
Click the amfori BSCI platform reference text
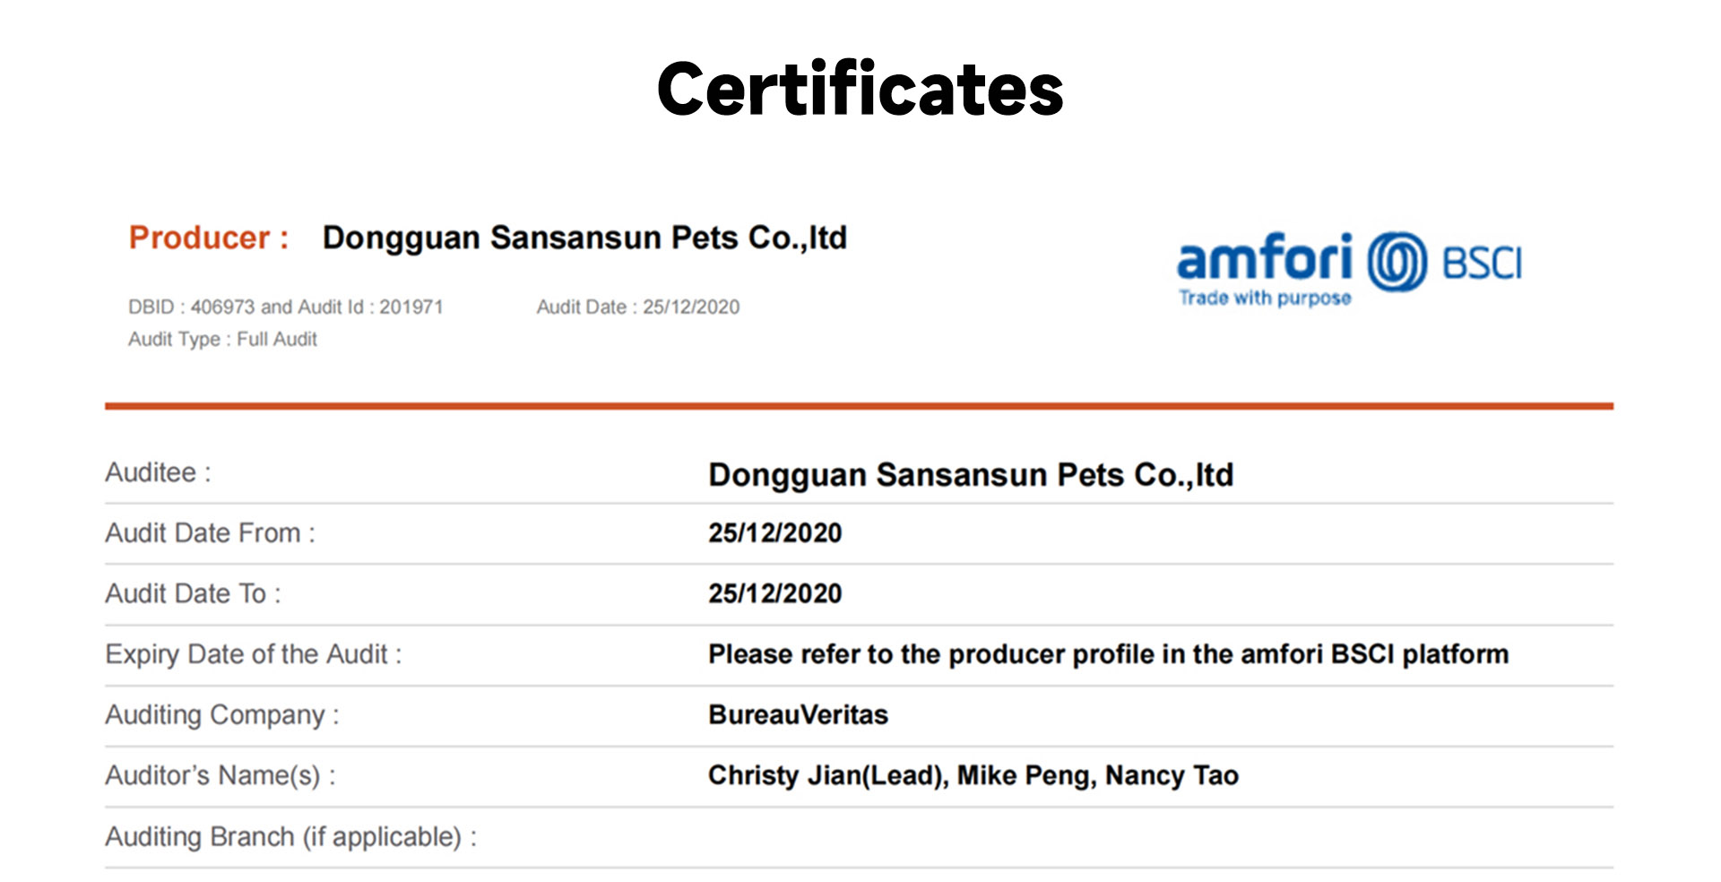[x=1108, y=654]
